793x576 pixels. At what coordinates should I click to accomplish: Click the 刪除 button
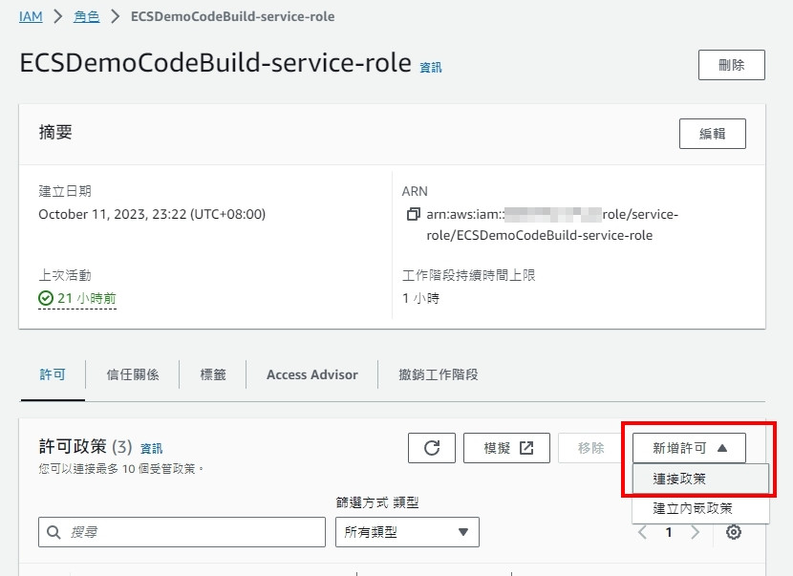click(x=731, y=65)
